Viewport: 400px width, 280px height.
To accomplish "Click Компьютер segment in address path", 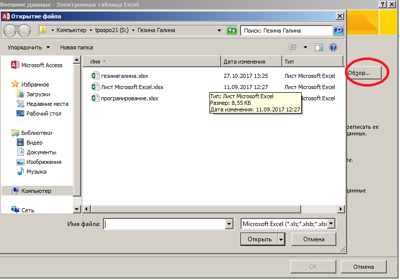I will 71,31.
